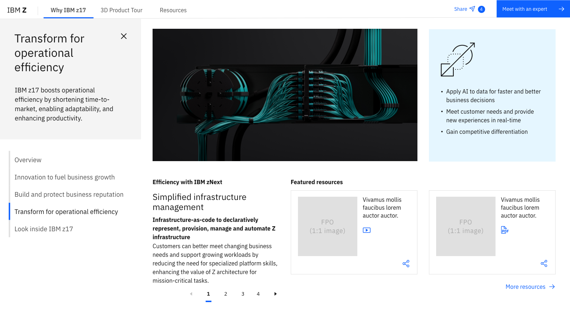570x328 pixels.
Task: Select Overview in the side navigation
Action: [x=28, y=160]
